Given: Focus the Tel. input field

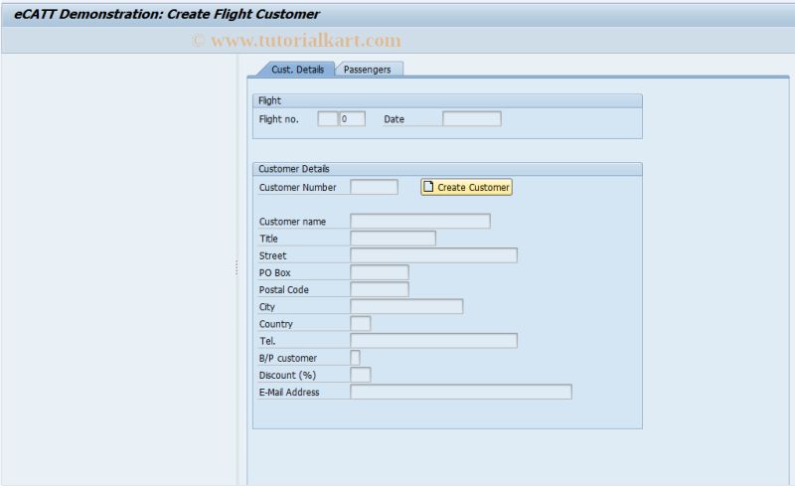Looking at the screenshot, I should pos(433,340).
